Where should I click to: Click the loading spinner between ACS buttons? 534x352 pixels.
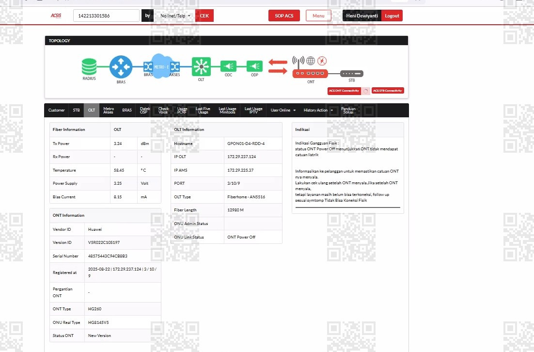pos(366,91)
